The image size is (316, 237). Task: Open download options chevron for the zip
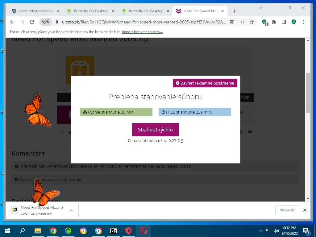[x=71, y=210]
